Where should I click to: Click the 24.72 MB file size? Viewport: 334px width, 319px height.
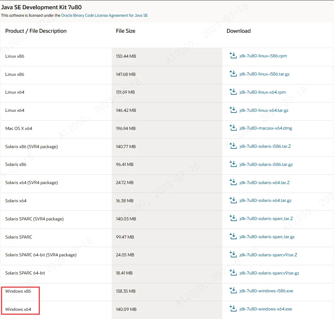124,183
